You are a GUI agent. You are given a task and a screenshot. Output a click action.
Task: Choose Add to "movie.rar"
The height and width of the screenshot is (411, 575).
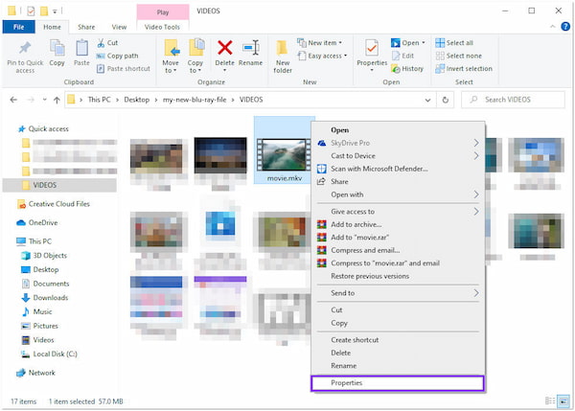tap(398, 238)
